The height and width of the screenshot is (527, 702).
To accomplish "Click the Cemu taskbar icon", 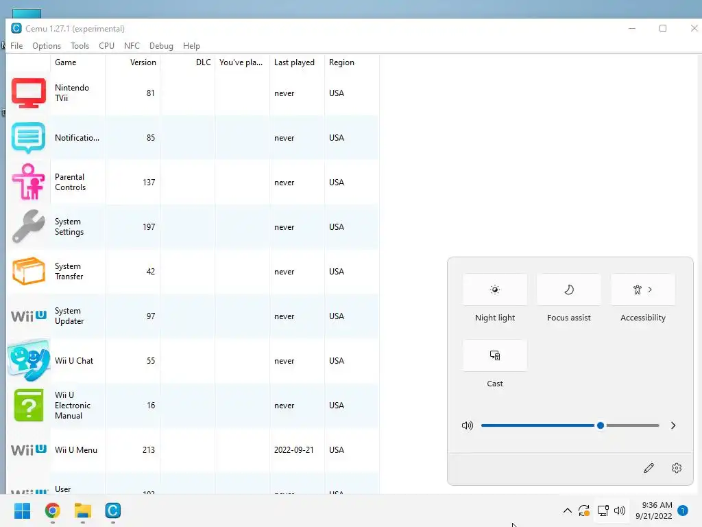I will tap(113, 511).
